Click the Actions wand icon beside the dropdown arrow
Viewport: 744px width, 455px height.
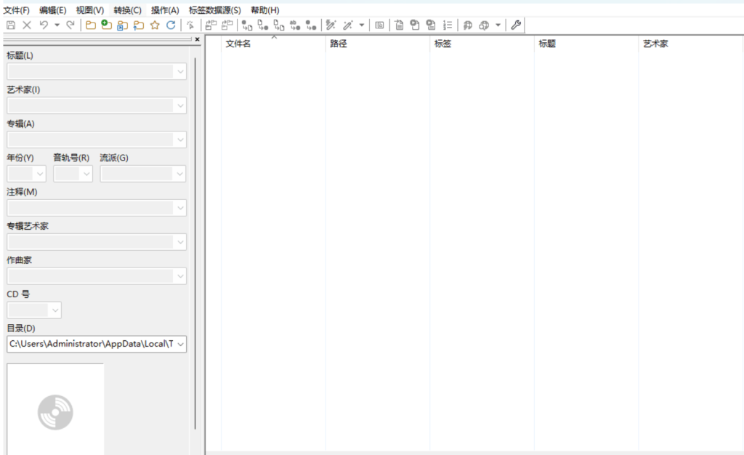pyautogui.click(x=348, y=25)
